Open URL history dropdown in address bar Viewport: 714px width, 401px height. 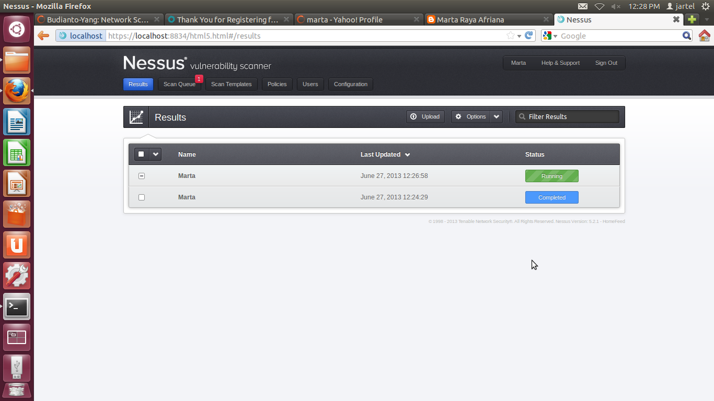pyautogui.click(x=519, y=36)
